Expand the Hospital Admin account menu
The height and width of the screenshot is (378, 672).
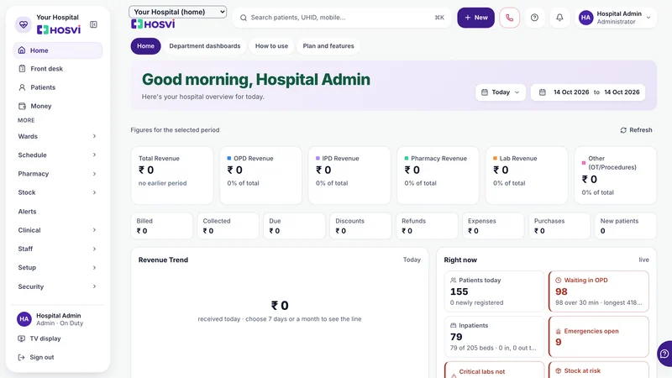pyautogui.click(x=616, y=18)
